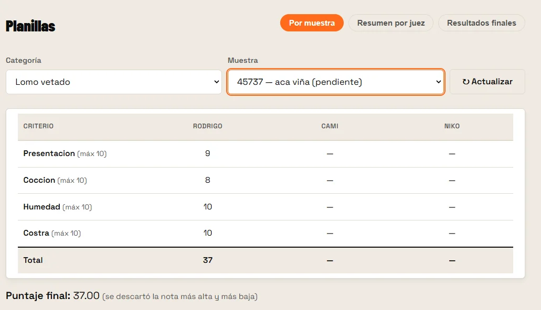Select the Coccion criterion label
Screen dimensions: 541x310
39,180
